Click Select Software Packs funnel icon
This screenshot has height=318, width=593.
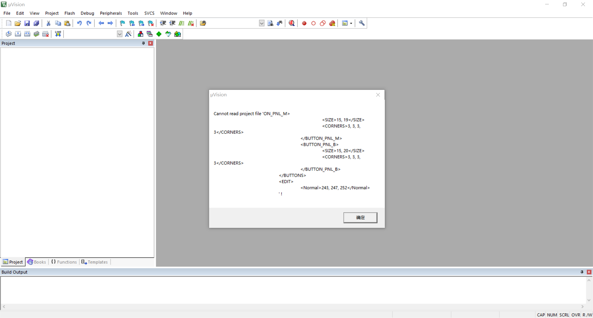pyautogui.click(x=168, y=34)
